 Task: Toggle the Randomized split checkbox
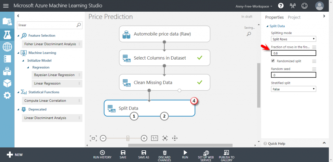[x=273, y=61]
